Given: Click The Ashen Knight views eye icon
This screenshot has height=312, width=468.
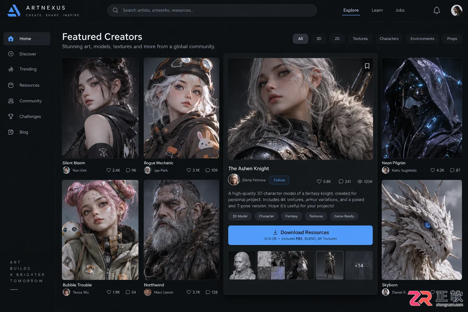Looking at the screenshot, I should pyautogui.click(x=360, y=182).
